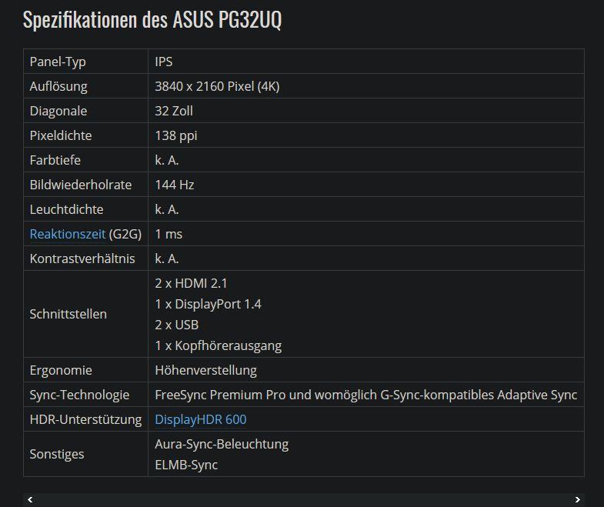Viewport: 604px width, 507px height.
Task: Click the 1 x DisplayPort 1.4 entry
Action: (x=208, y=304)
